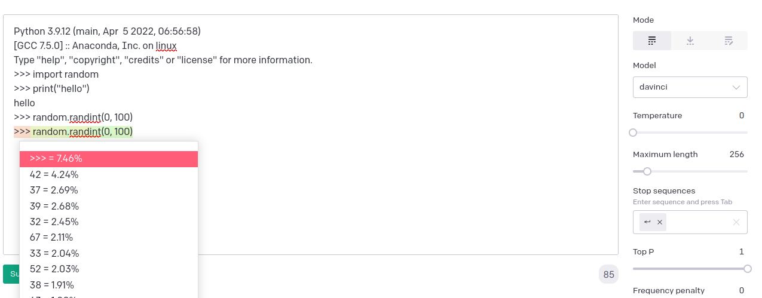Screen dimensions: 762x298
Task: Select the '52 = 2.03%' token entry
Action: click(109, 269)
